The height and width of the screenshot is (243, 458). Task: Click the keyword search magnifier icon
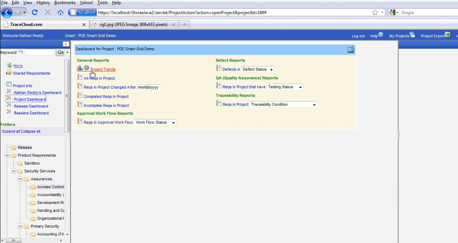(x=21, y=51)
